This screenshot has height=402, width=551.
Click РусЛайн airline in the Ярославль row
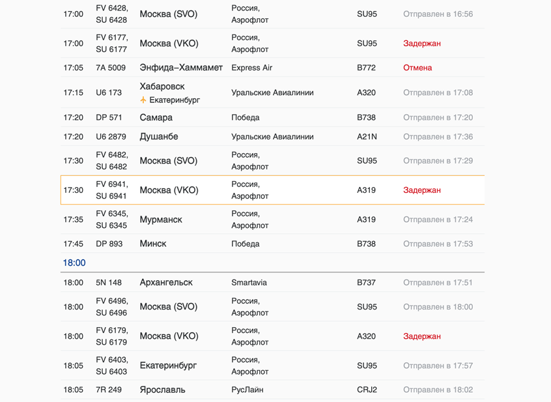point(247,390)
